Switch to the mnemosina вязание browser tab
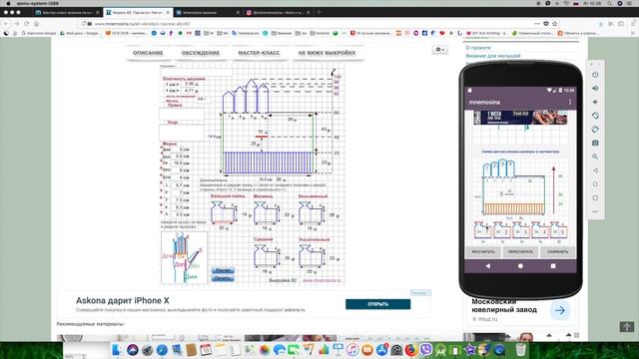This screenshot has height=359, width=639. 207,13
